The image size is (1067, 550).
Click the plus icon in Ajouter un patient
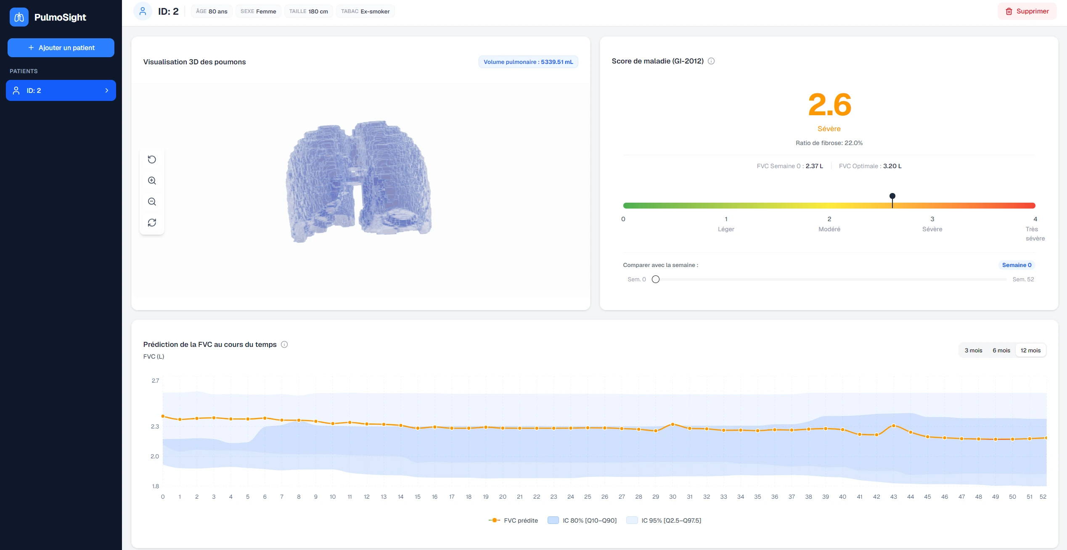coord(31,48)
